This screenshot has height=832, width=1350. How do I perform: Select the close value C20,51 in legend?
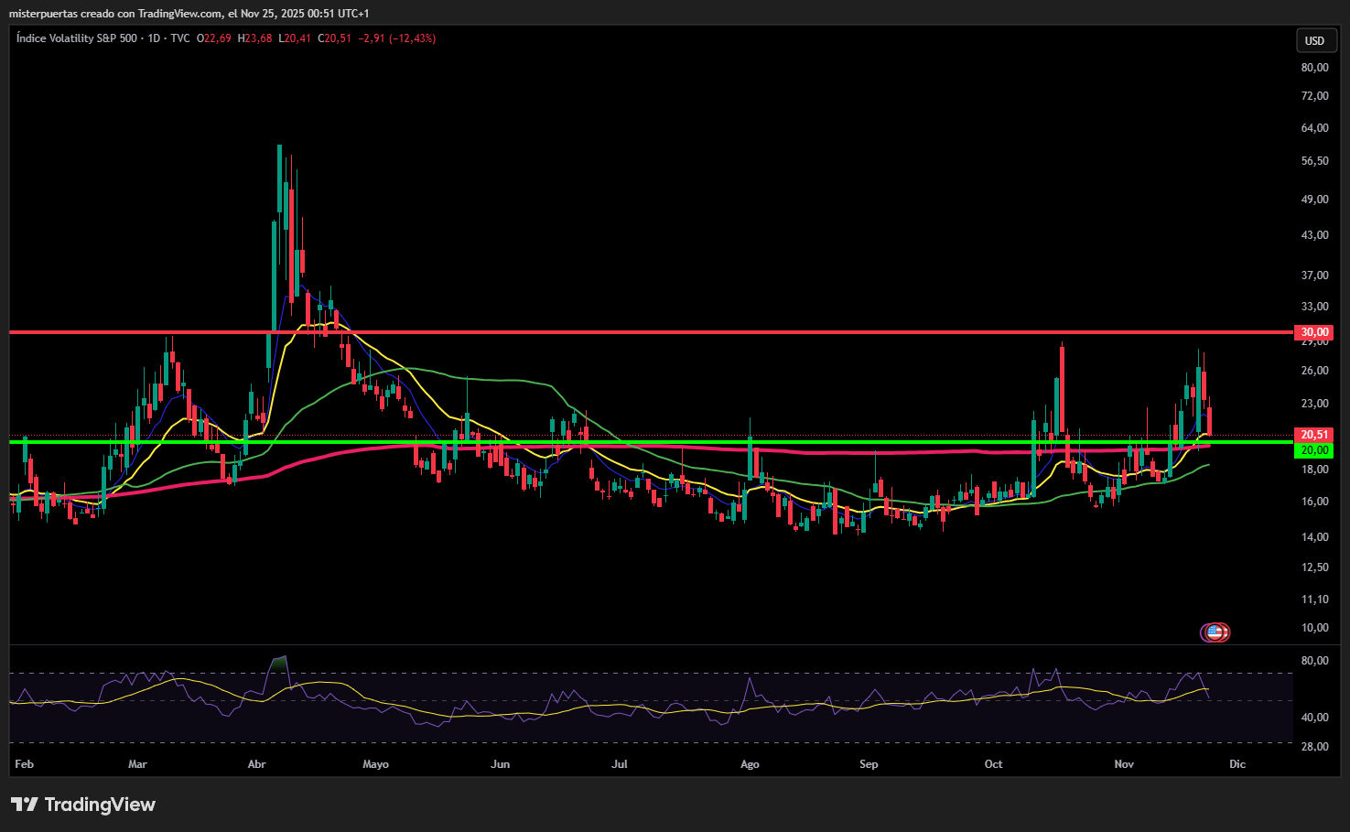[335, 38]
